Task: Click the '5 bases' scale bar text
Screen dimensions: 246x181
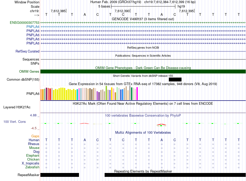Action: click(x=104, y=6)
